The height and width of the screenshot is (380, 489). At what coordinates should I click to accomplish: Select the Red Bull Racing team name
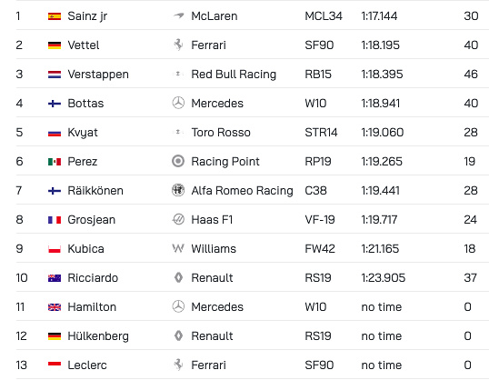point(234,75)
